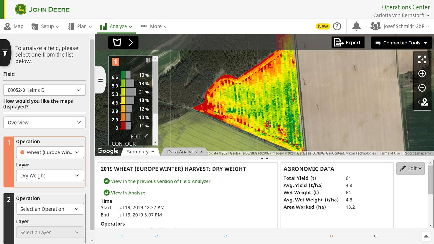
Task: Click the Export button
Action: tap(348, 43)
